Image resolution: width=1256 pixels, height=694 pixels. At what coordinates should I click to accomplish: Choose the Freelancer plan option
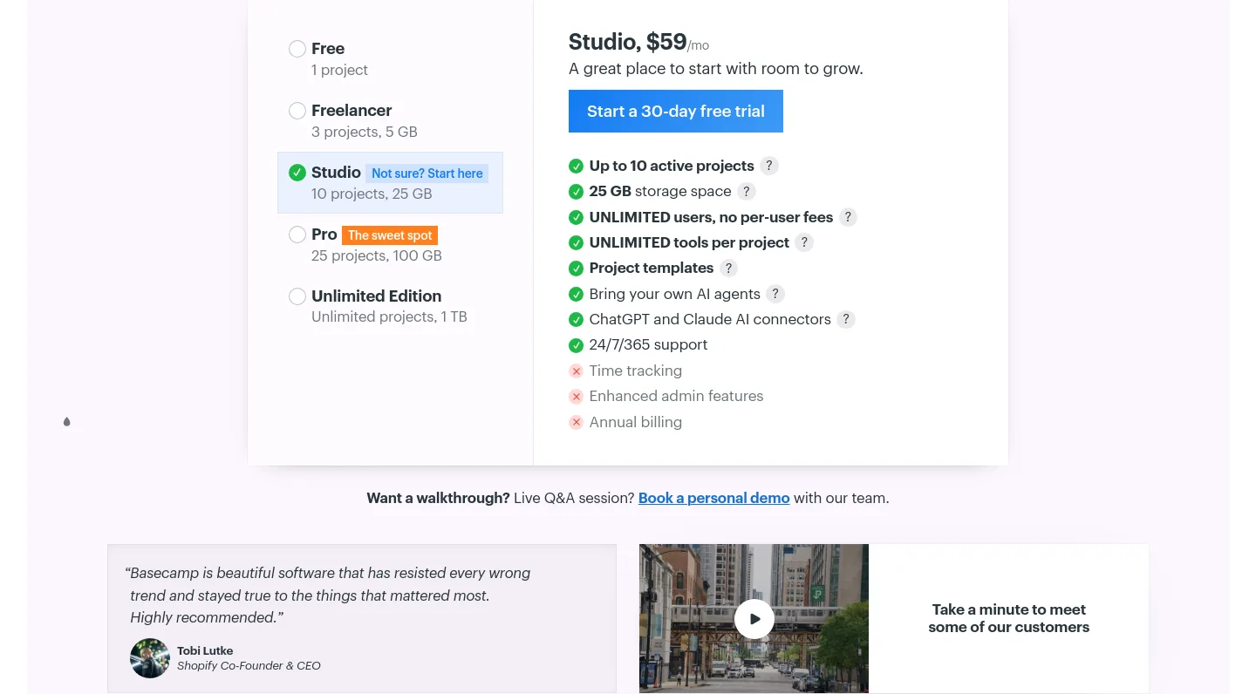(x=297, y=111)
